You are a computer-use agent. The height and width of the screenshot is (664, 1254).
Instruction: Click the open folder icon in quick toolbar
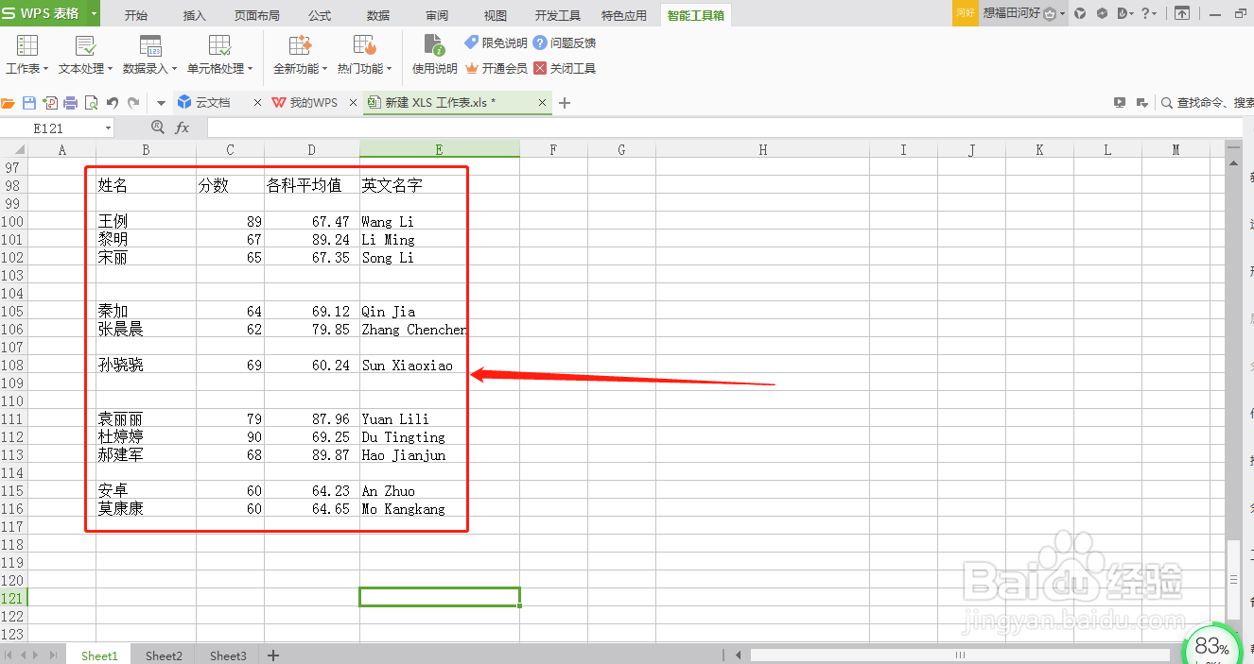(x=9, y=103)
